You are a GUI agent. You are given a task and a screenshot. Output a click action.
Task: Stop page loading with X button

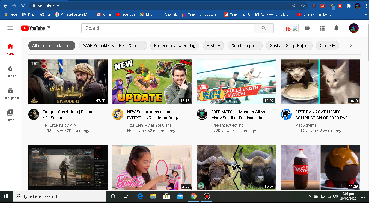pyautogui.click(x=23, y=5)
